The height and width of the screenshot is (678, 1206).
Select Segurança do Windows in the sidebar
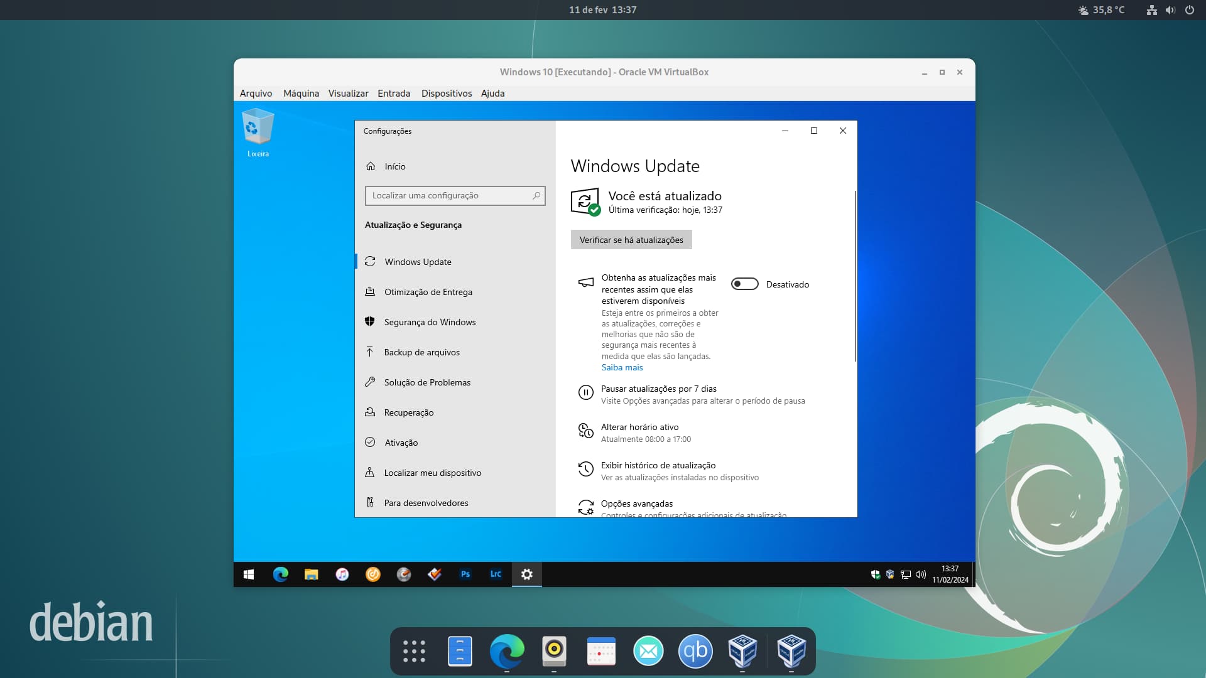[x=430, y=322]
